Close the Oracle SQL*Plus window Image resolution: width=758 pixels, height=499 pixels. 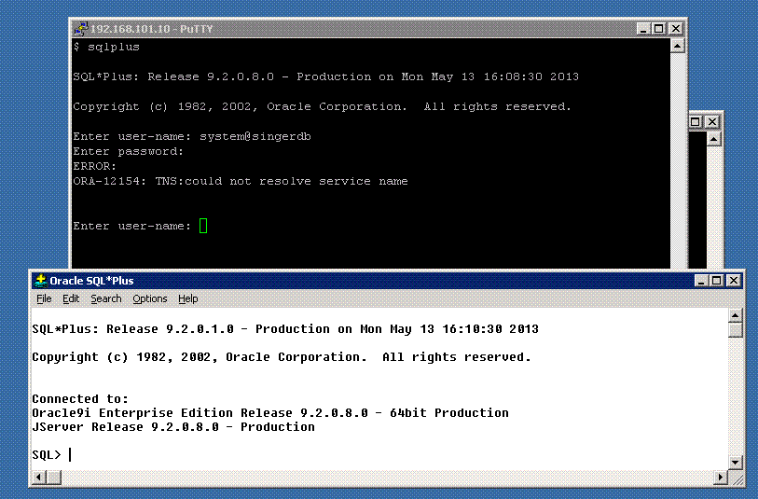tap(734, 281)
